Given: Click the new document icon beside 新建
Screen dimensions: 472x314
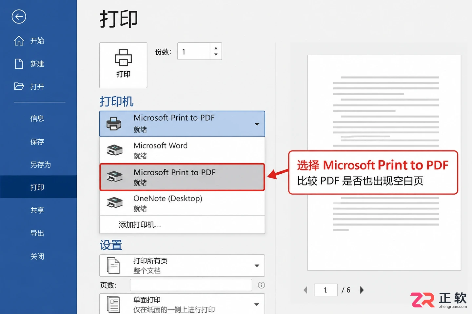Looking at the screenshot, I should pos(19,63).
